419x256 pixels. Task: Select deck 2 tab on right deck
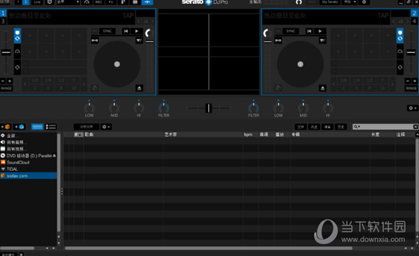click(414, 13)
